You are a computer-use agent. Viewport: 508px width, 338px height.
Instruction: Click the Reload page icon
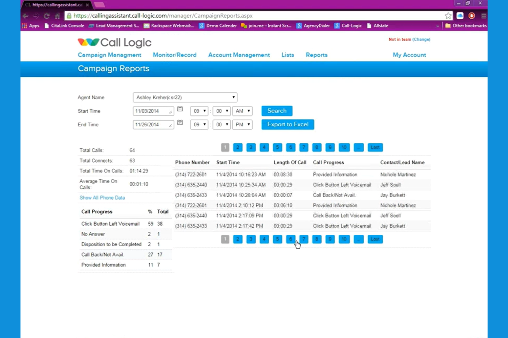(x=47, y=16)
